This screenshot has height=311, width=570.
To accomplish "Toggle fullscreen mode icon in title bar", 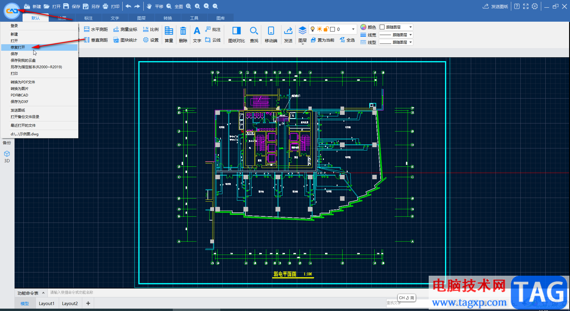I will click(x=526, y=6).
